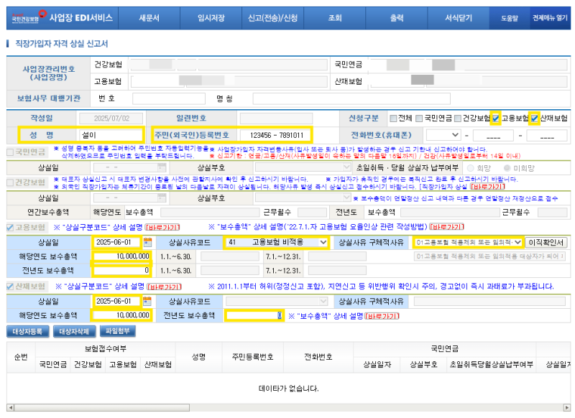Click the horizontal scrollbar right arrow
The image size is (575, 418).
tap(567, 407)
